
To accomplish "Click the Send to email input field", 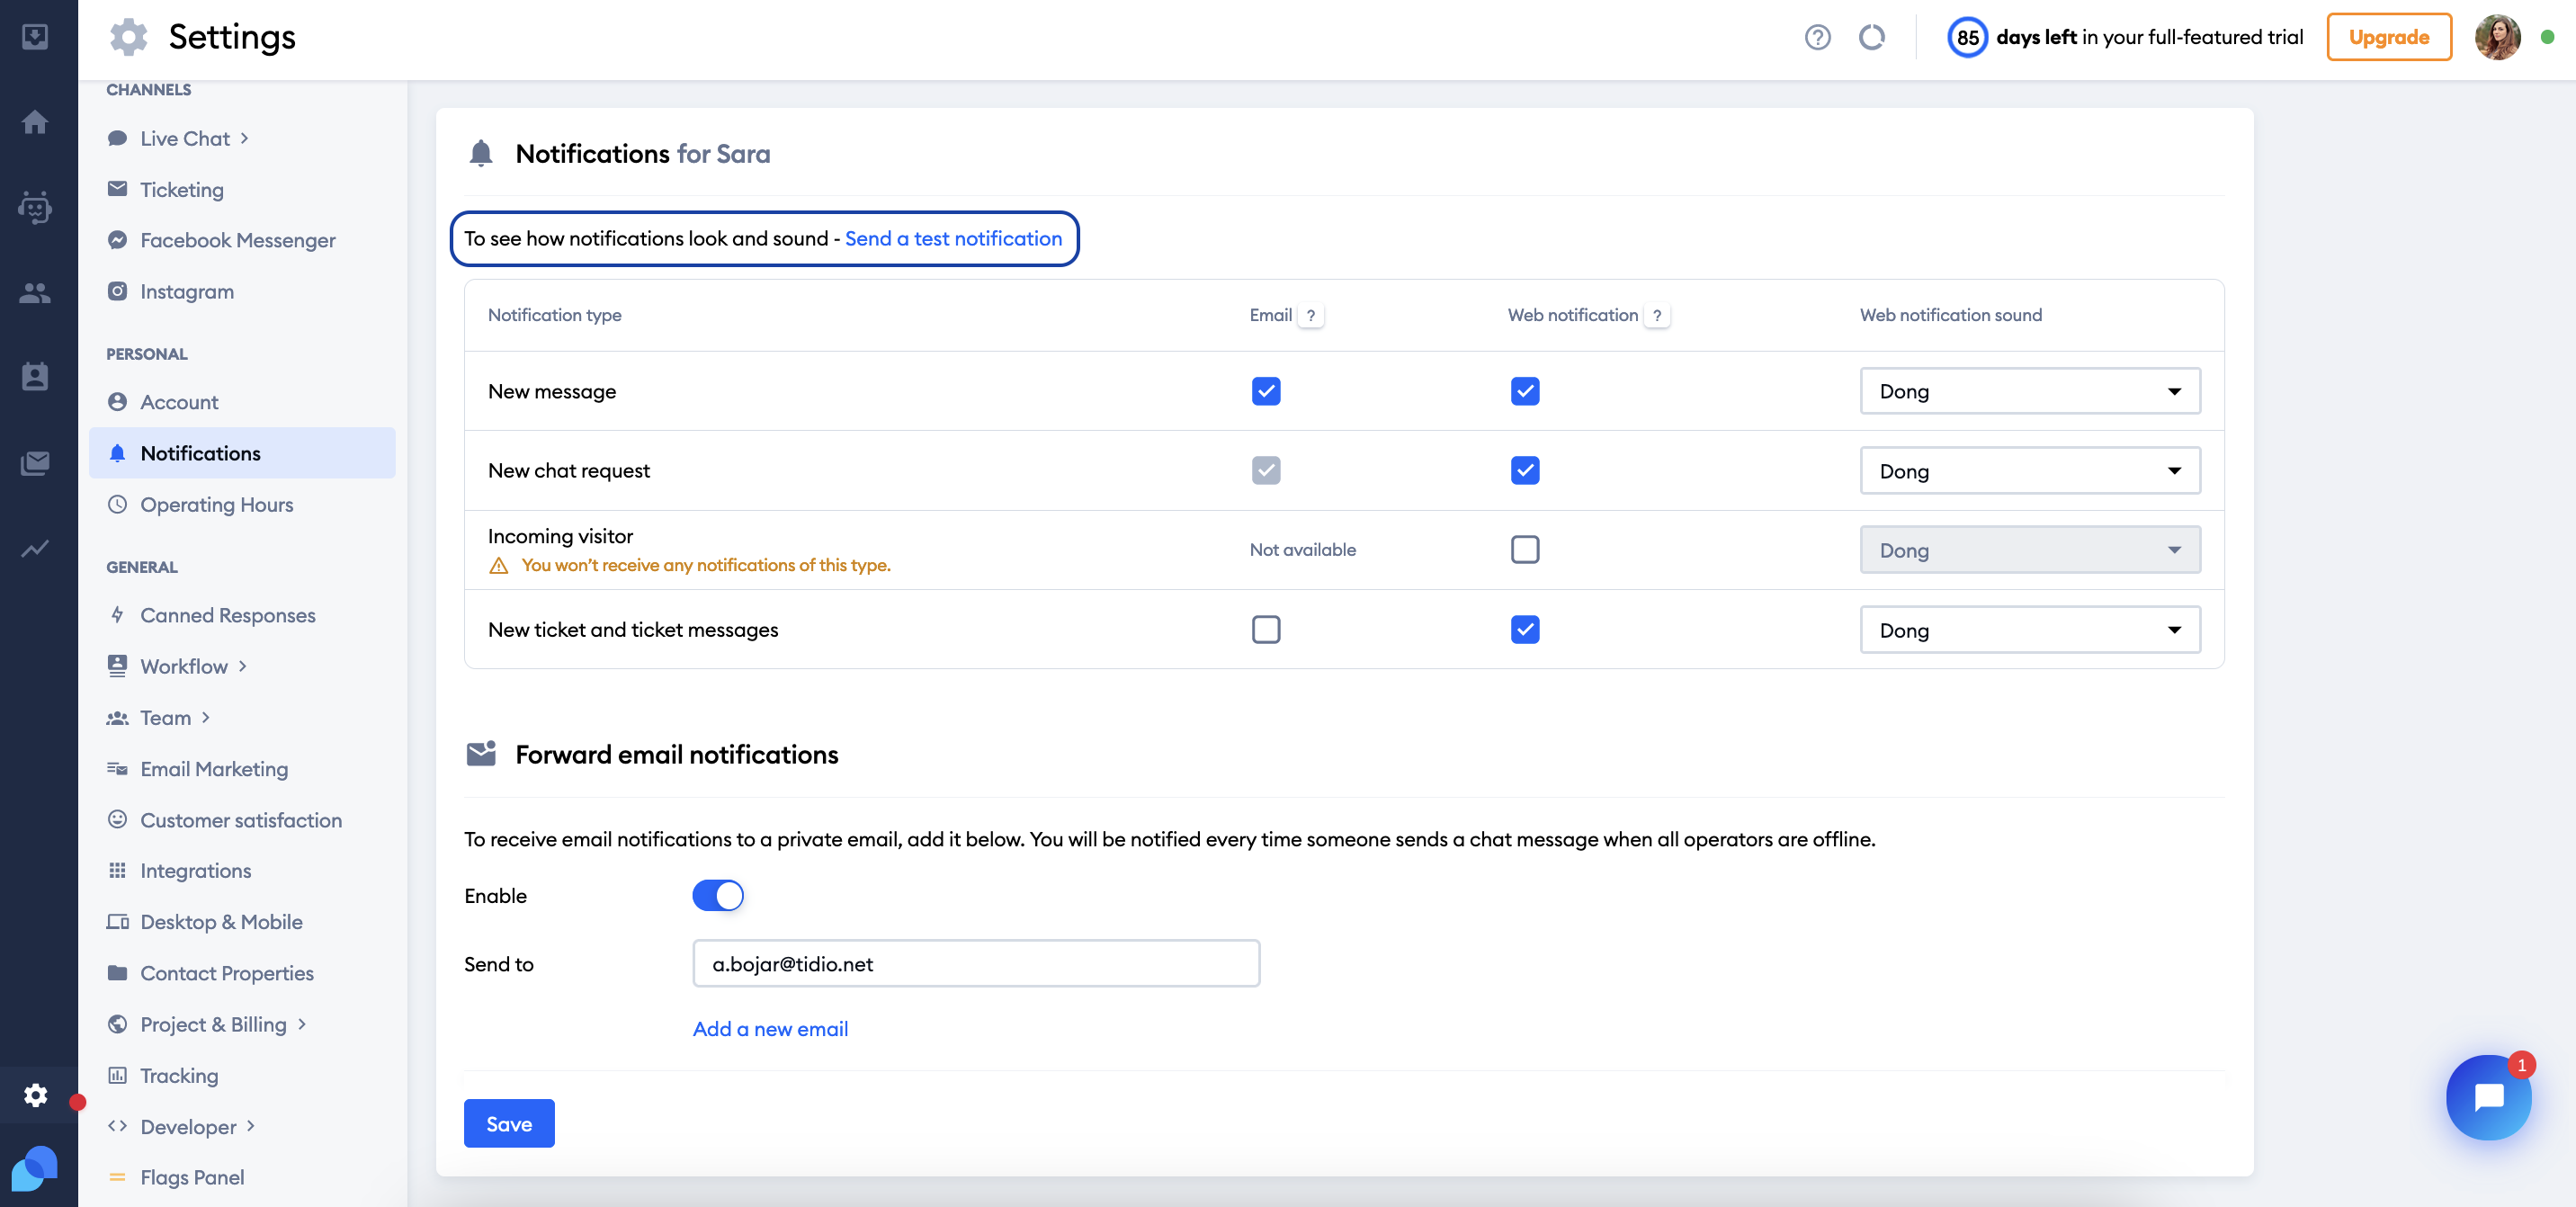I will (x=976, y=962).
